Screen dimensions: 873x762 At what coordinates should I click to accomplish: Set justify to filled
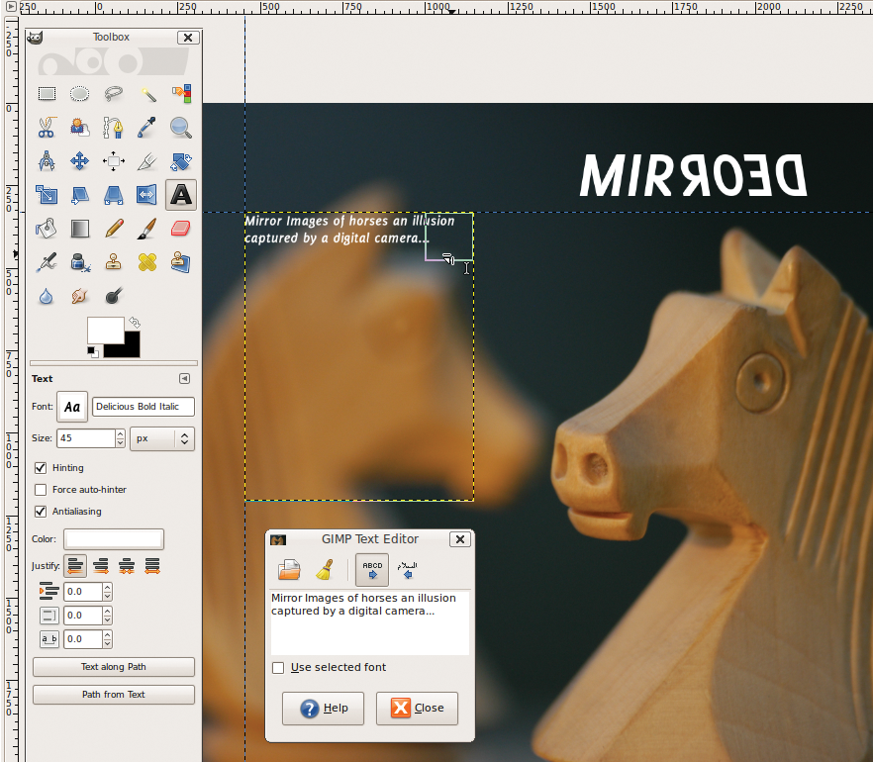coord(152,566)
